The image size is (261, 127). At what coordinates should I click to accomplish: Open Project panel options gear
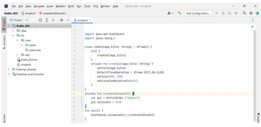(62, 20)
